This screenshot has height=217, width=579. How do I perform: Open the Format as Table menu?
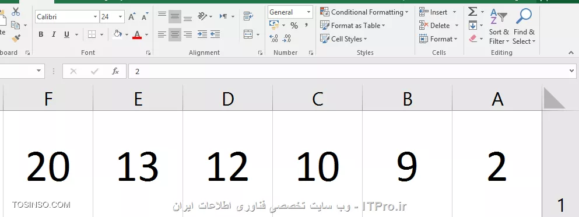(x=353, y=26)
